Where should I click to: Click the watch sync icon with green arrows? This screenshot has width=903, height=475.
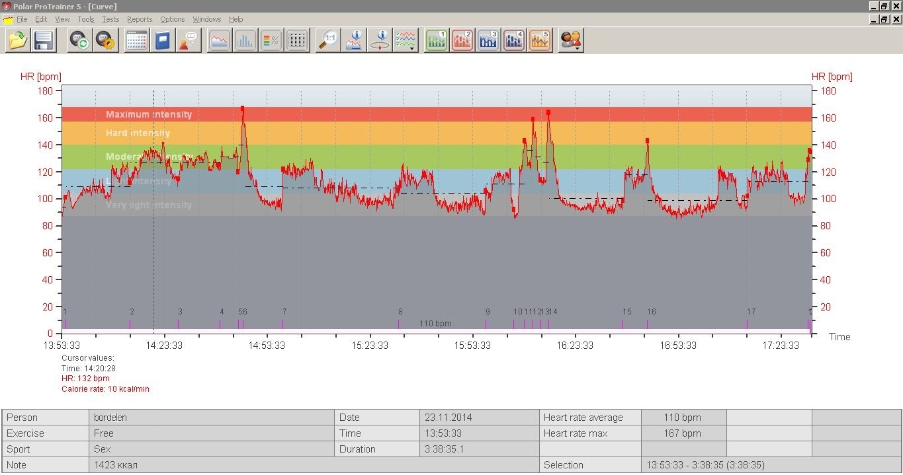tap(81, 41)
